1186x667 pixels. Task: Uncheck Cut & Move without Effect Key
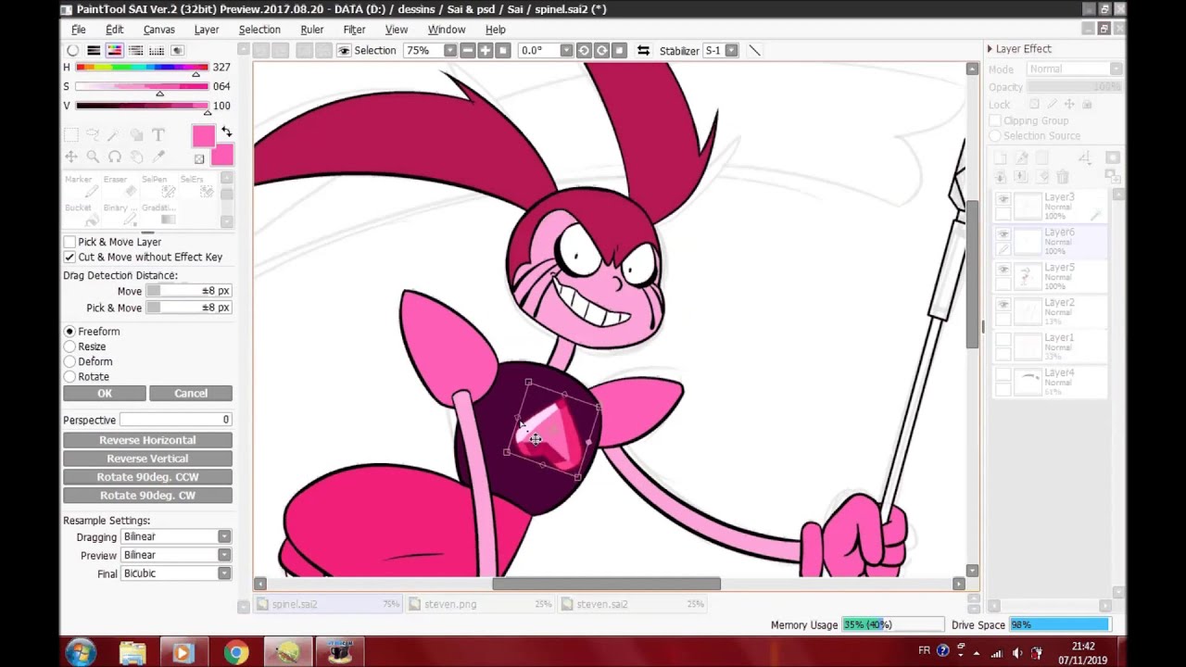[x=69, y=258]
